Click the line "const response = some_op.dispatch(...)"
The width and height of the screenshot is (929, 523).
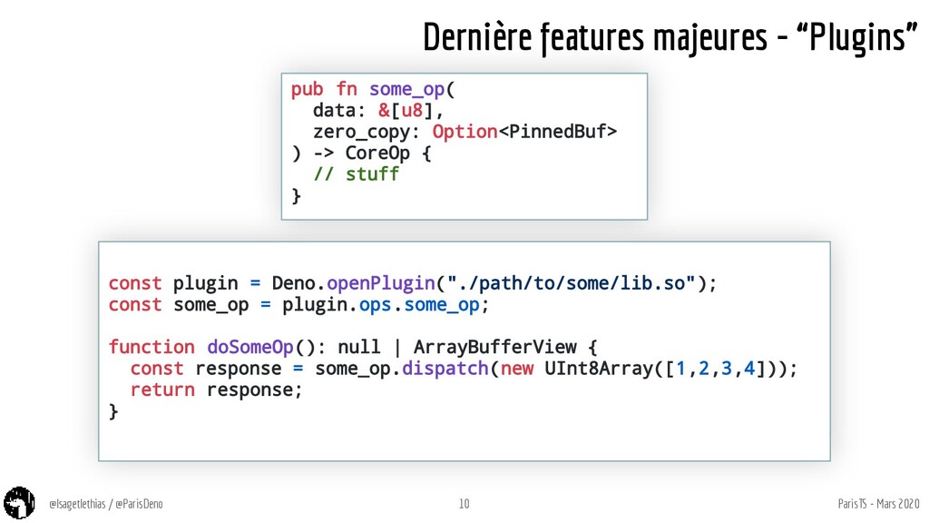coord(464,369)
